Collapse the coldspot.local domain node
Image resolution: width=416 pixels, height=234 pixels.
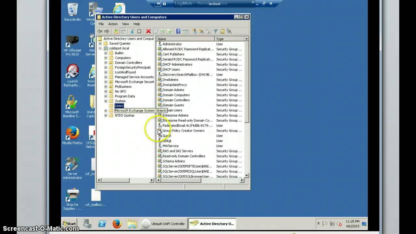click(100, 48)
